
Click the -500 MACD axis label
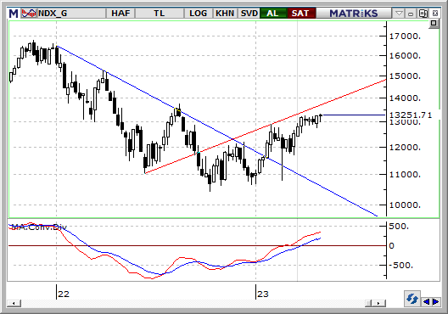tap(400, 265)
